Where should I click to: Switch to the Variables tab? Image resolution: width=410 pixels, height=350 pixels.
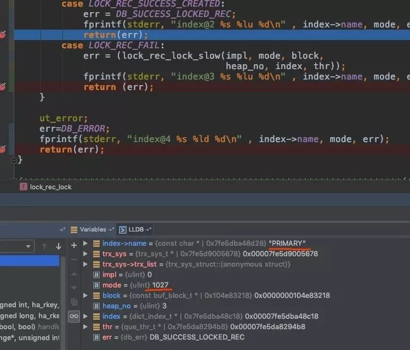tap(93, 229)
